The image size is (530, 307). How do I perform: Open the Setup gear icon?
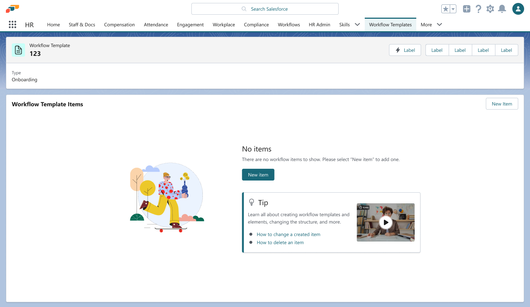coord(490,9)
